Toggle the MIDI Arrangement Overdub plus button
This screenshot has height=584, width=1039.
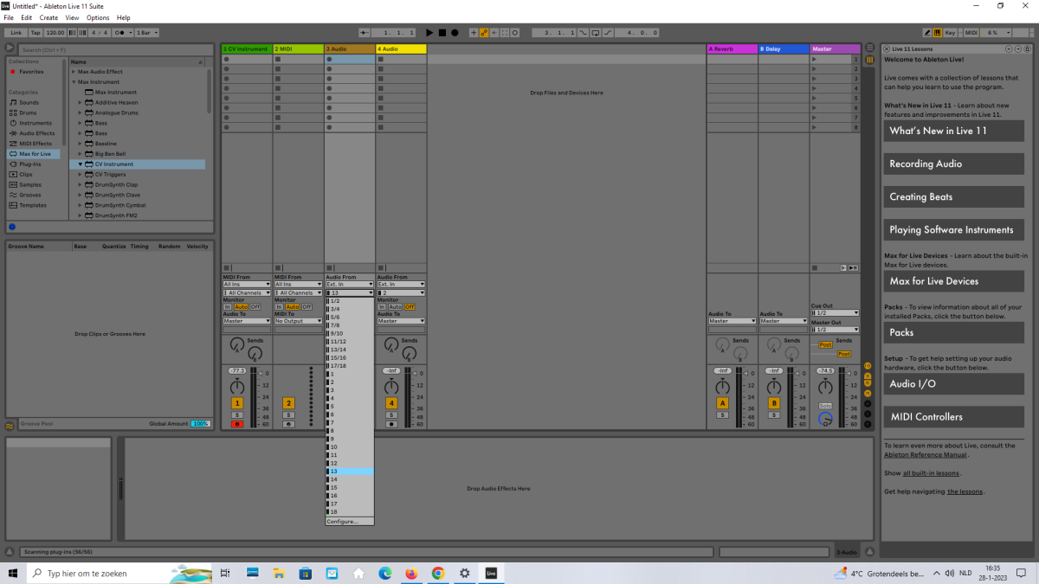(x=473, y=32)
